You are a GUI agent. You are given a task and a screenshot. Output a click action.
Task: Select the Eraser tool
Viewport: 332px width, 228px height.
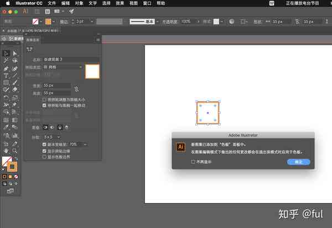click(x=14, y=89)
